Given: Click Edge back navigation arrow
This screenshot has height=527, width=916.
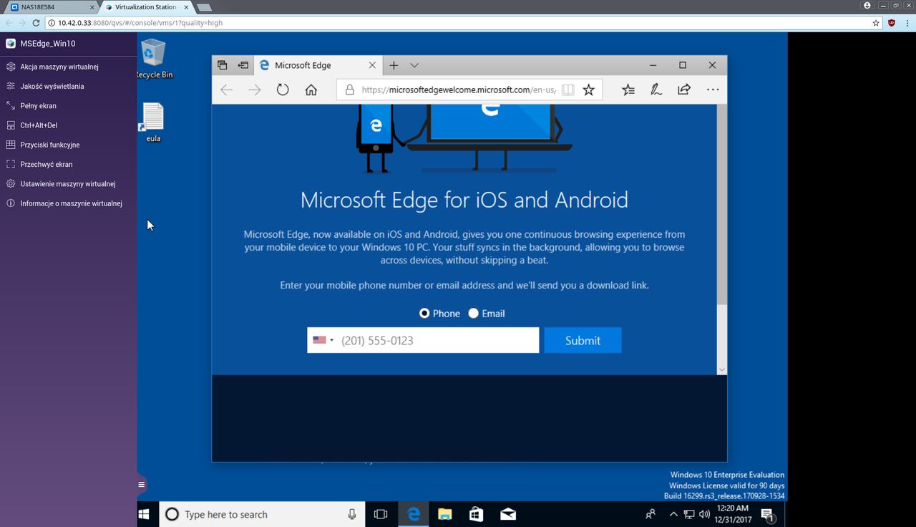Looking at the screenshot, I should click(x=227, y=90).
